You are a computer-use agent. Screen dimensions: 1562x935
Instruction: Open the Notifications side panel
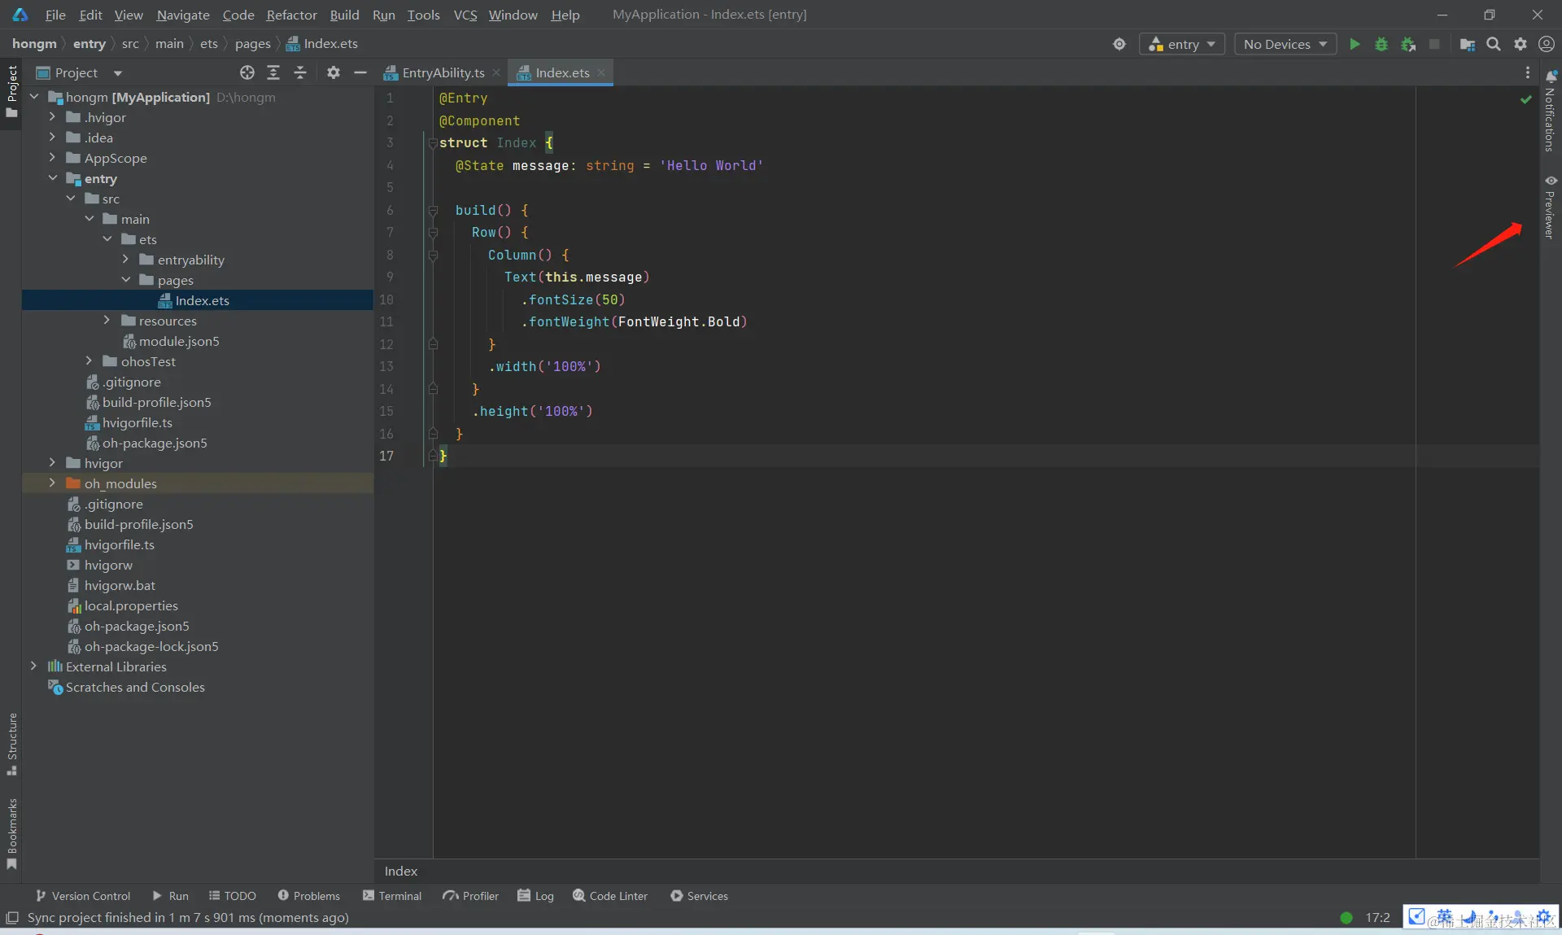[x=1551, y=111]
